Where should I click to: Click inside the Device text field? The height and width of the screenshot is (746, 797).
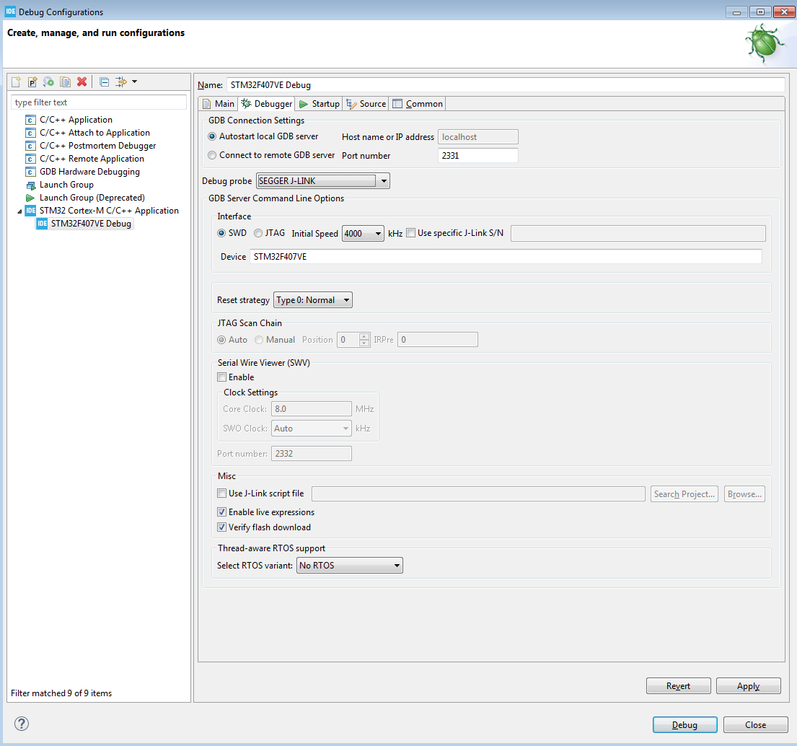point(505,257)
